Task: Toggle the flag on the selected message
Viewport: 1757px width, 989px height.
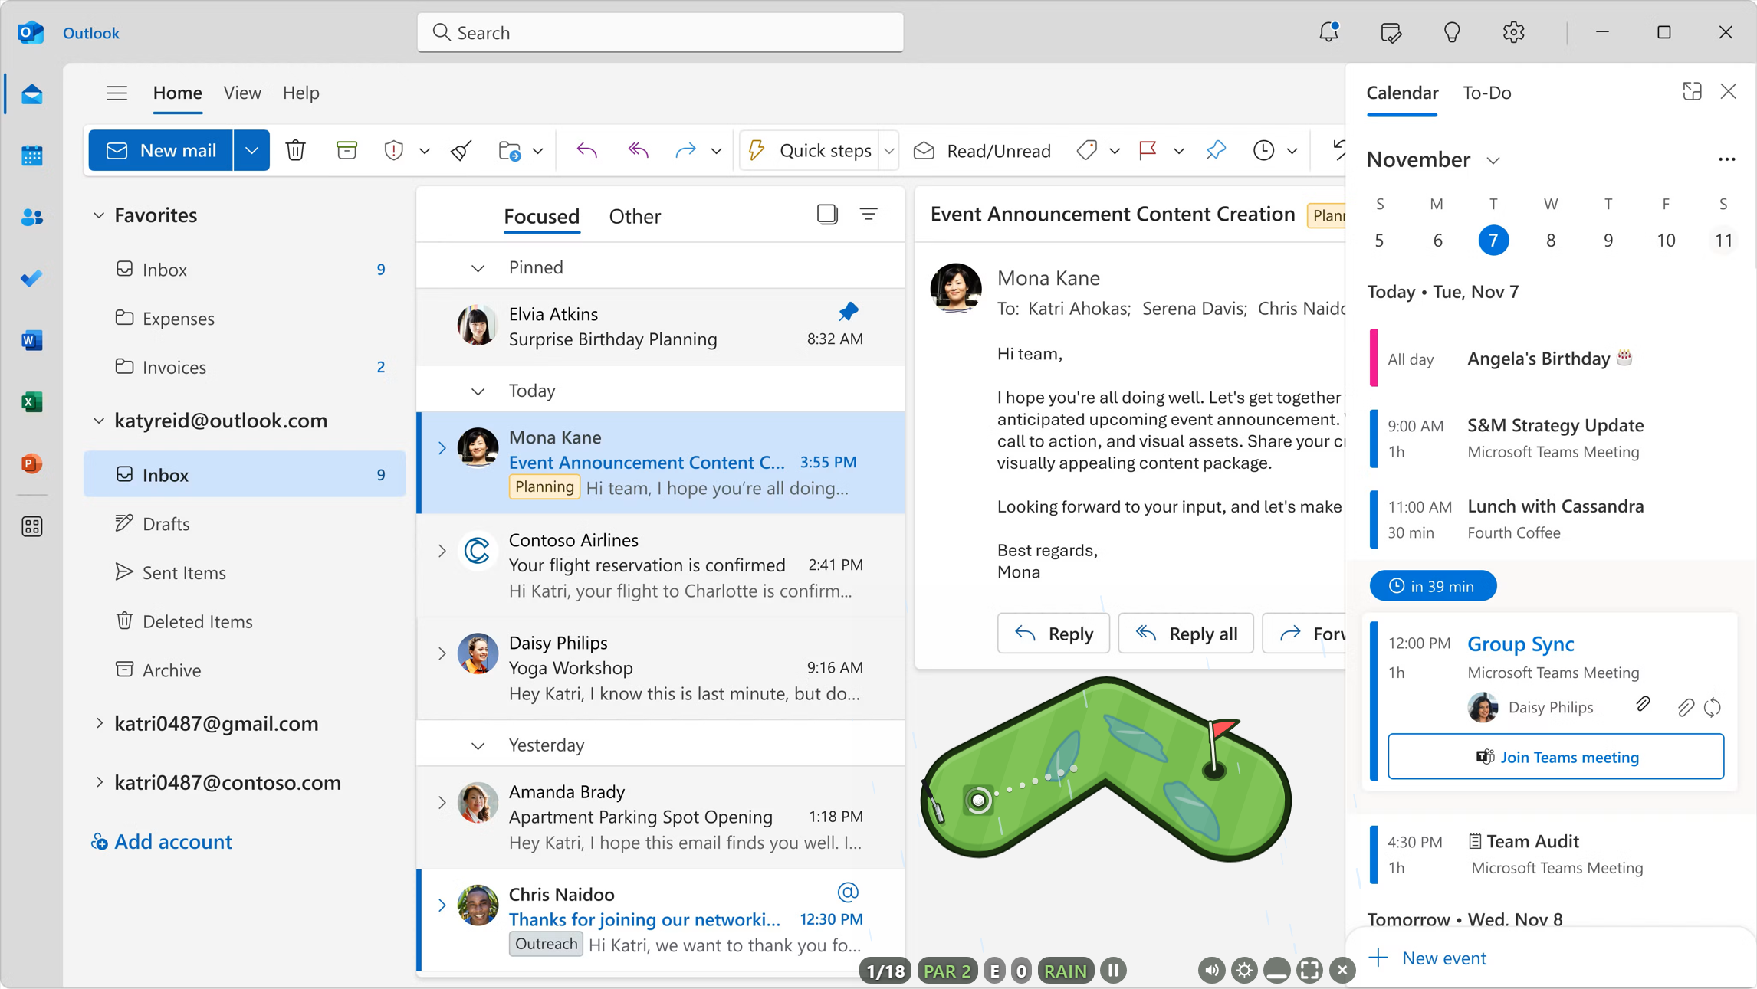Action: point(1148,150)
